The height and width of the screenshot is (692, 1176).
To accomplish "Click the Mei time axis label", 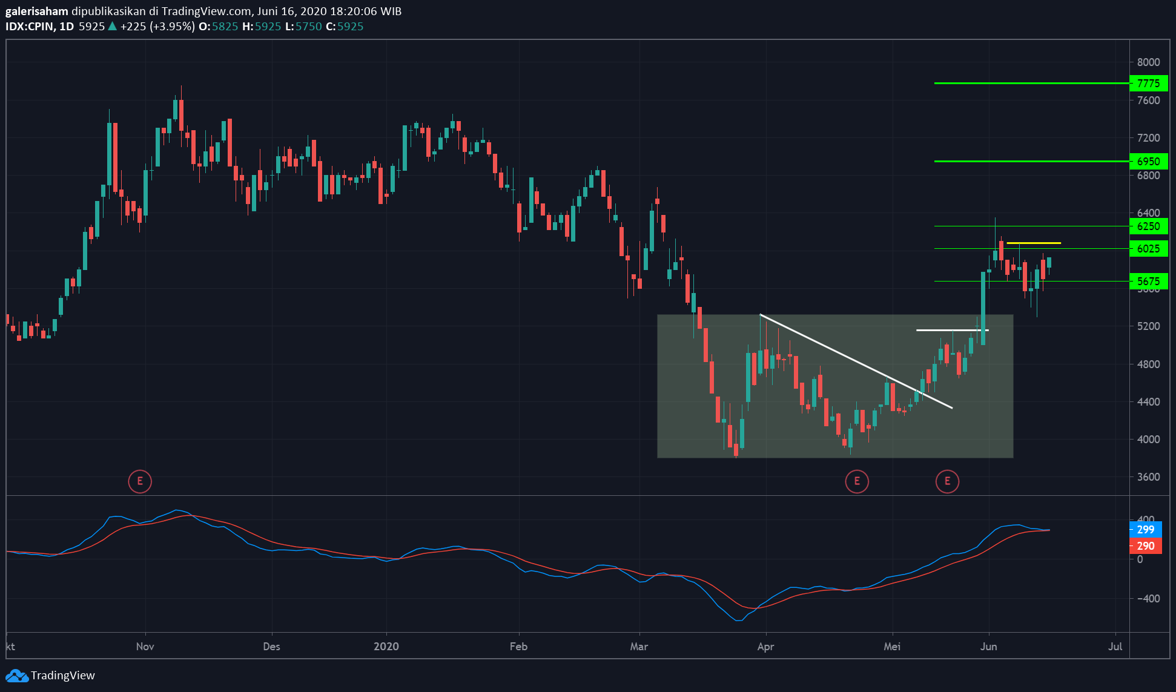I will (892, 647).
